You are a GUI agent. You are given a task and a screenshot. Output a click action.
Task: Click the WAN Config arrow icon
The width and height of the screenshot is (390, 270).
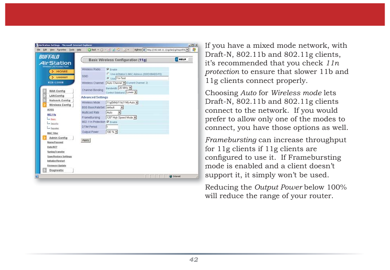[x=45, y=91]
